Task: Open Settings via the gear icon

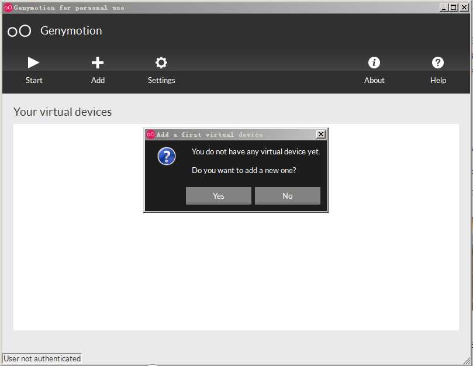Action: point(161,63)
